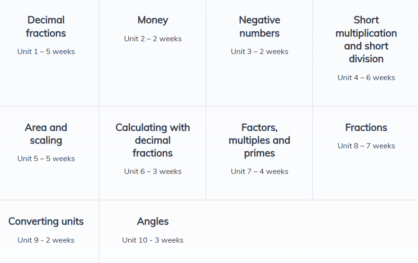Click the "Unit 4 – 6 weeks" text
Screen dimensions: 418x263
tap(366, 78)
